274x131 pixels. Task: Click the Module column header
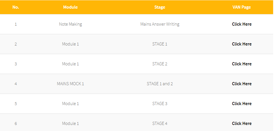(x=70, y=7)
